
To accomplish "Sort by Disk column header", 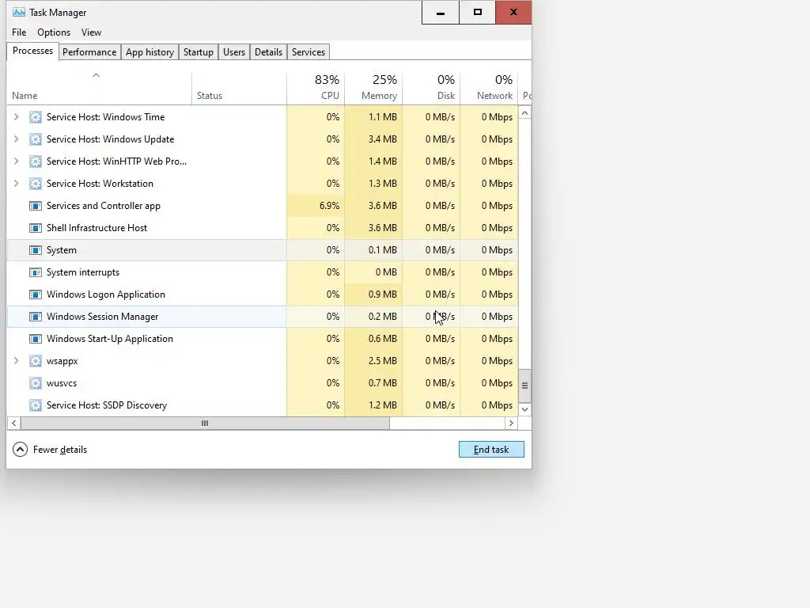I will (431, 87).
